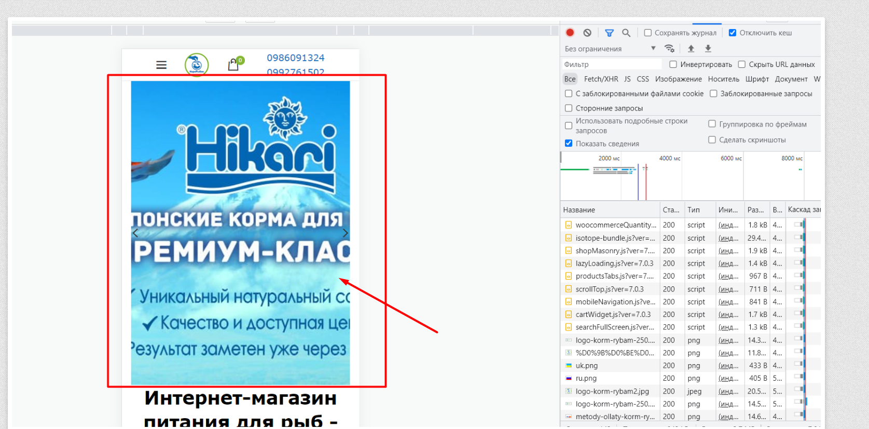Open network conditions Wi-Fi icon
This screenshot has height=429, width=869.
[x=670, y=48]
